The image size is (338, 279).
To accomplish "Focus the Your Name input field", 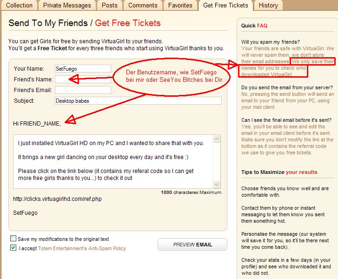I will click(x=83, y=69).
